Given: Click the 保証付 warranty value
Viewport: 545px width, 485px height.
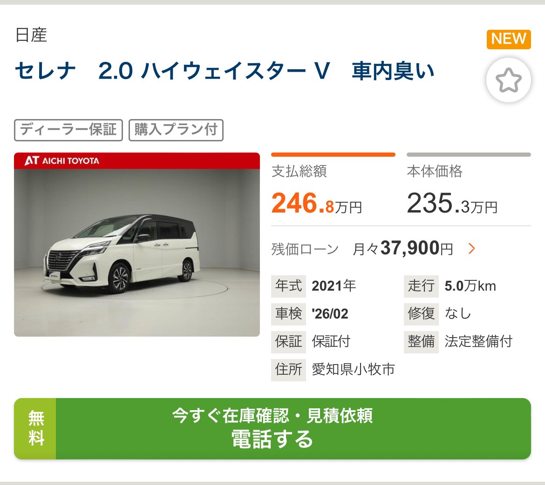Looking at the screenshot, I should pyautogui.click(x=331, y=341).
